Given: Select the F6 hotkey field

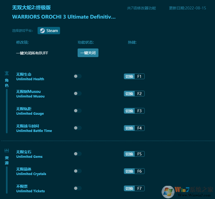Looking at the screenshot, I should [x=140, y=171].
